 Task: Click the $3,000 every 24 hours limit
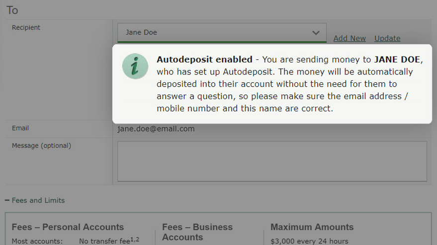click(x=309, y=241)
